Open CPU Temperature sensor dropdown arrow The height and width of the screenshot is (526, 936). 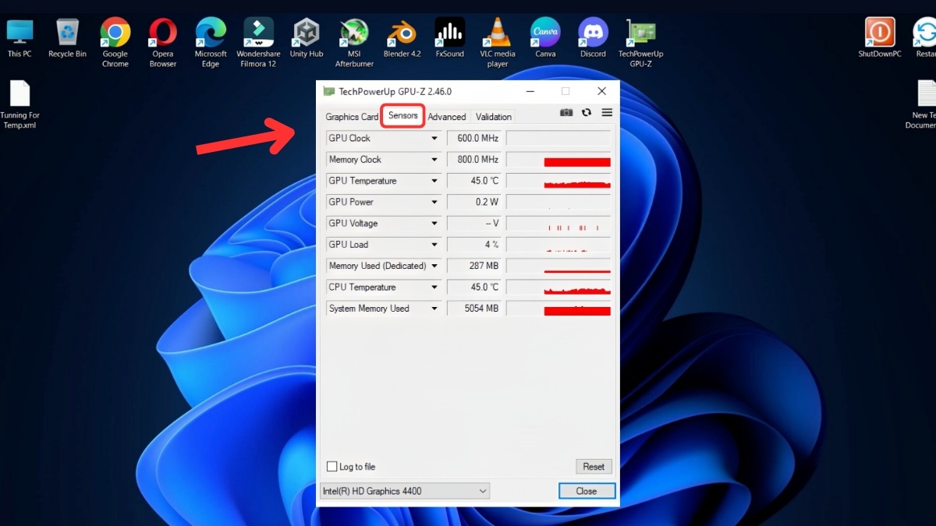(x=434, y=288)
